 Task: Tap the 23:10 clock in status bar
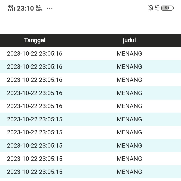tap(25, 8)
